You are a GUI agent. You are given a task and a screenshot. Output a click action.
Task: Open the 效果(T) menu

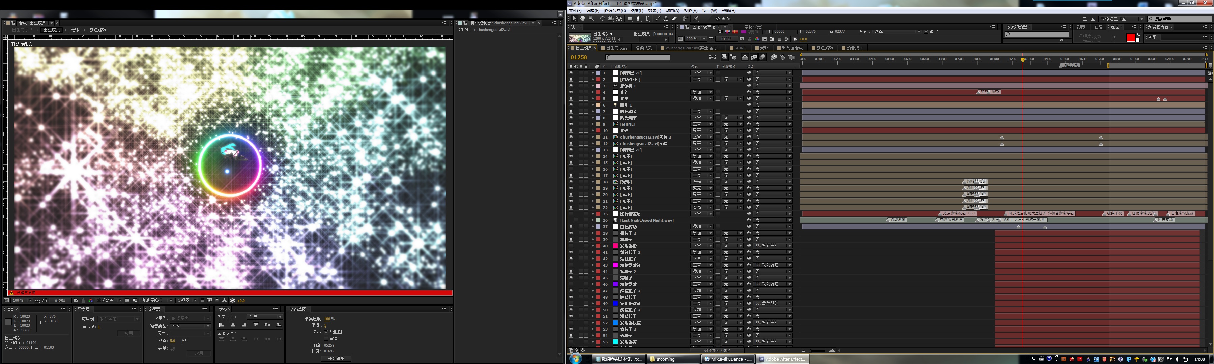(x=655, y=10)
